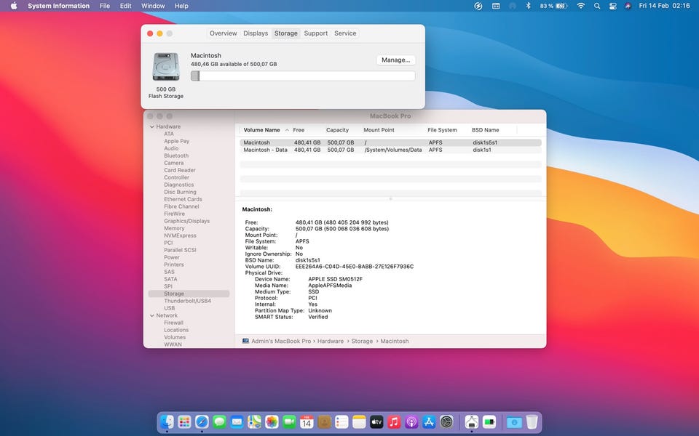Select Thunderbolt/USB4 in the sidebar
This screenshot has width=699, height=436.
point(188,301)
